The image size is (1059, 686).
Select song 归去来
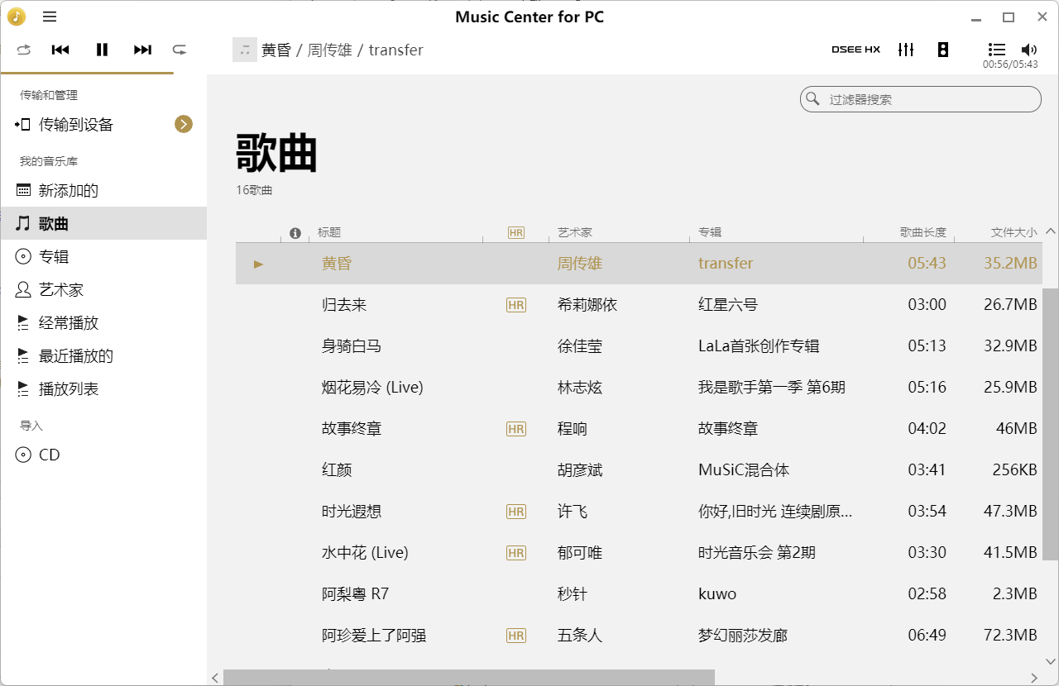pyautogui.click(x=344, y=305)
